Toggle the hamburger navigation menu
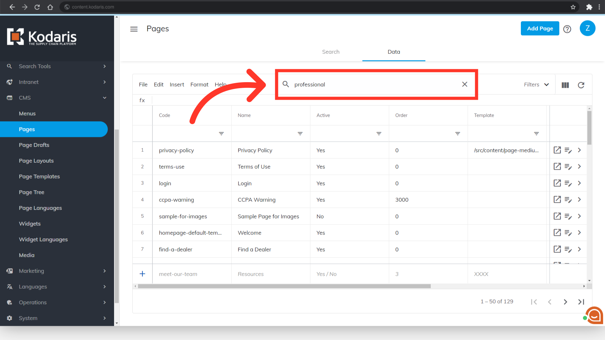 point(134,29)
